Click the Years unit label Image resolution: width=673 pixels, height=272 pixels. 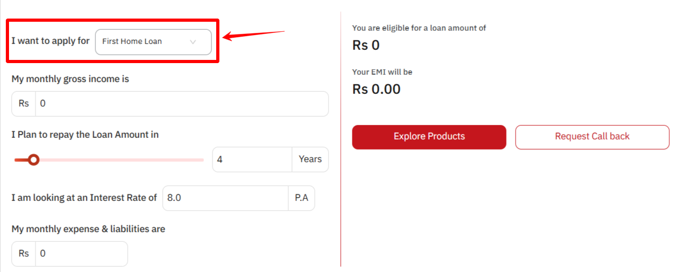[x=310, y=160]
